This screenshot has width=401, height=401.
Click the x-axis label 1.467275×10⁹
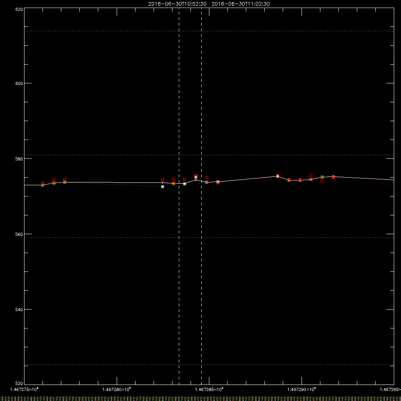24,389
